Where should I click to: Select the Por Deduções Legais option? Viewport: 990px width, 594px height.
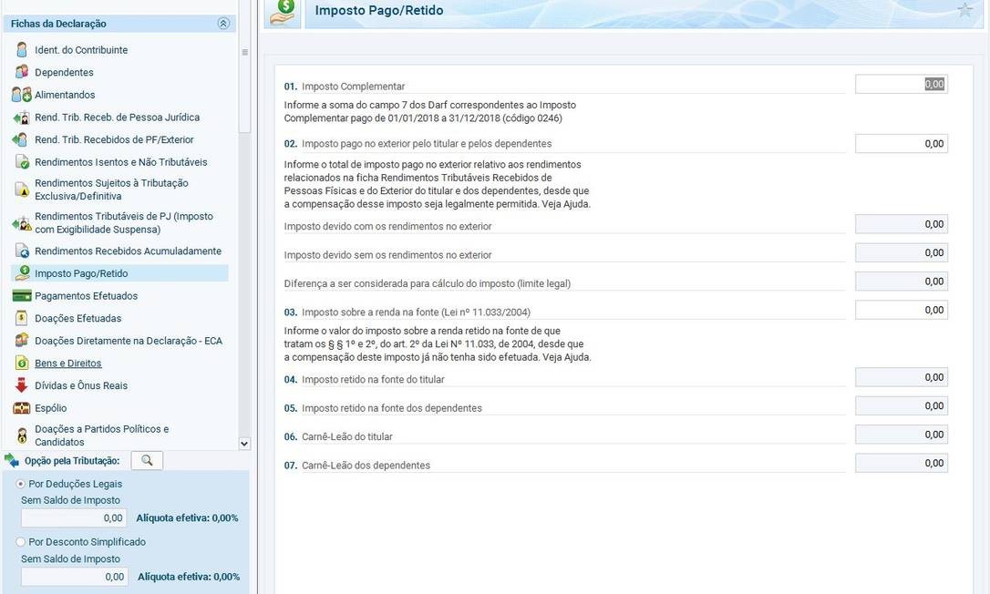(21, 484)
